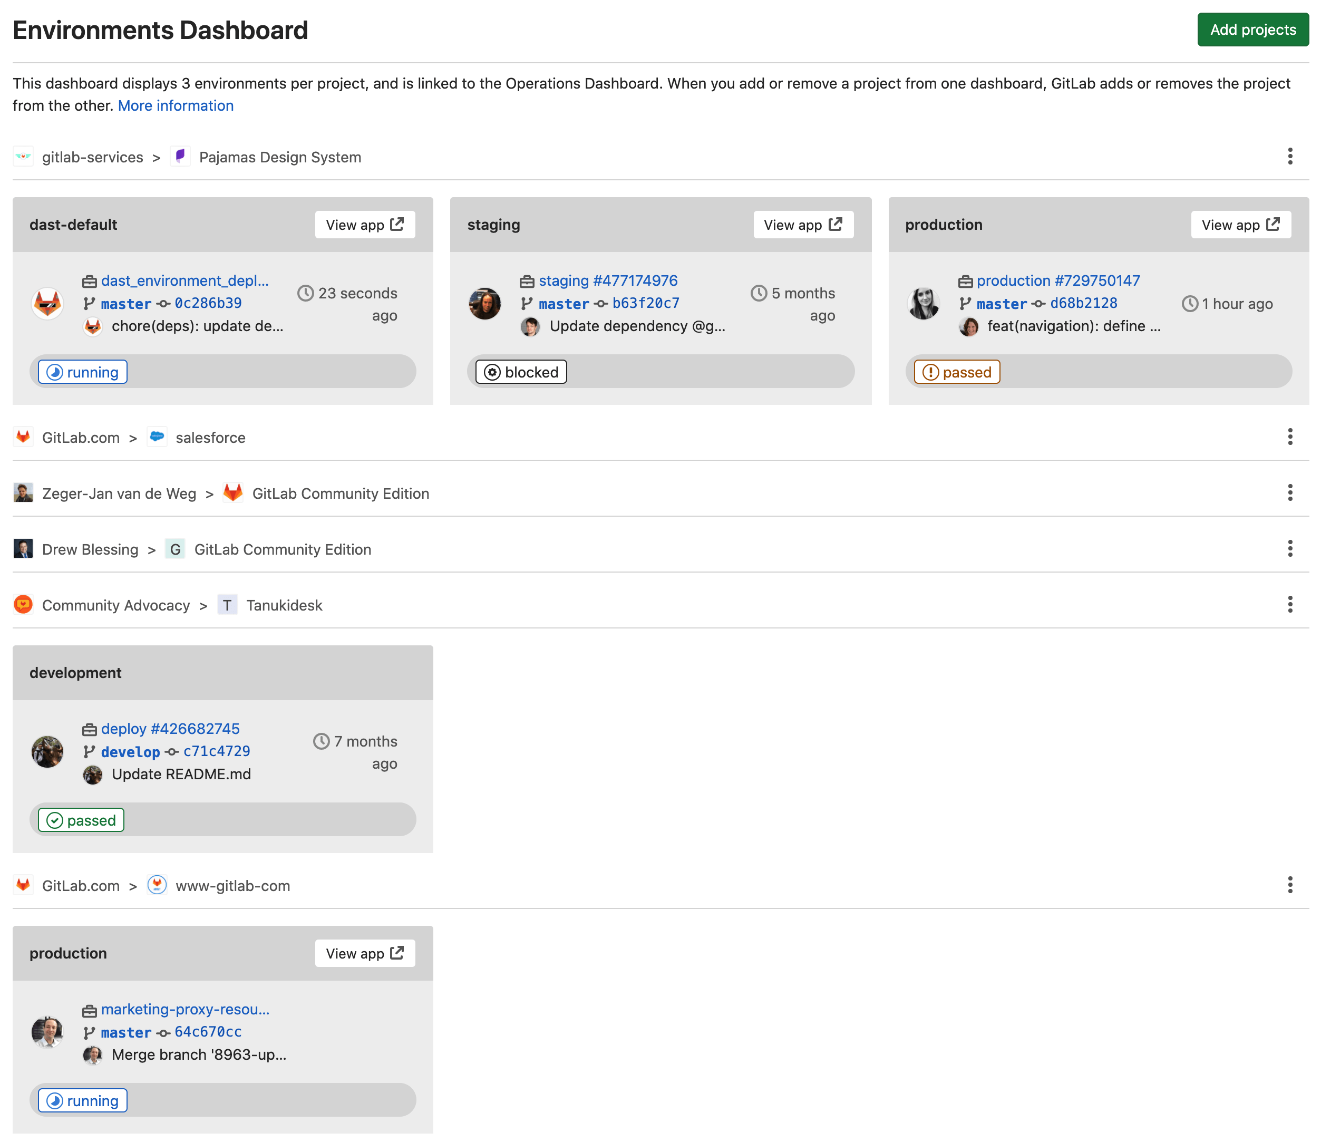This screenshot has width=1321, height=1142.
Task: Open the kebab menu for www-gitlab-com
Action: pos(1291,885)
